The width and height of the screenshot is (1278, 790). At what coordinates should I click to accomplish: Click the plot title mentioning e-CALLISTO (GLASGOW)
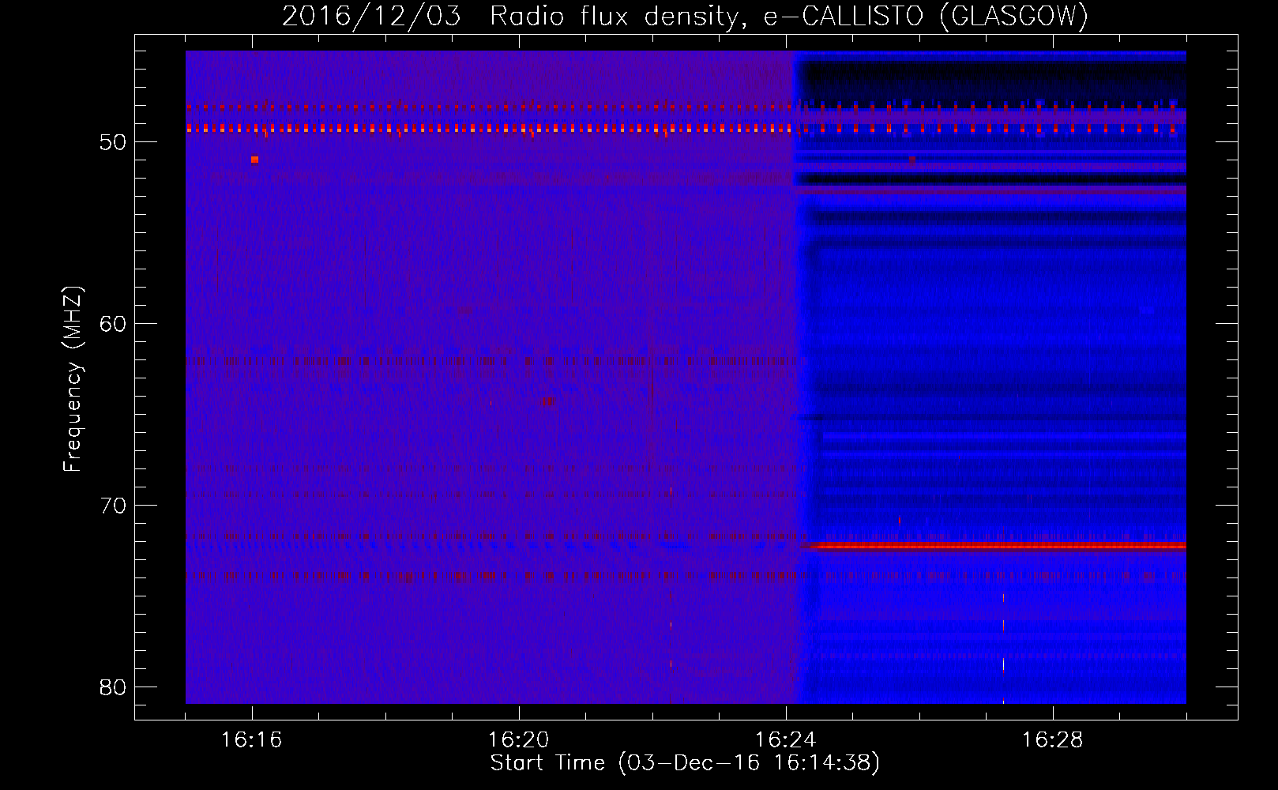685,16
